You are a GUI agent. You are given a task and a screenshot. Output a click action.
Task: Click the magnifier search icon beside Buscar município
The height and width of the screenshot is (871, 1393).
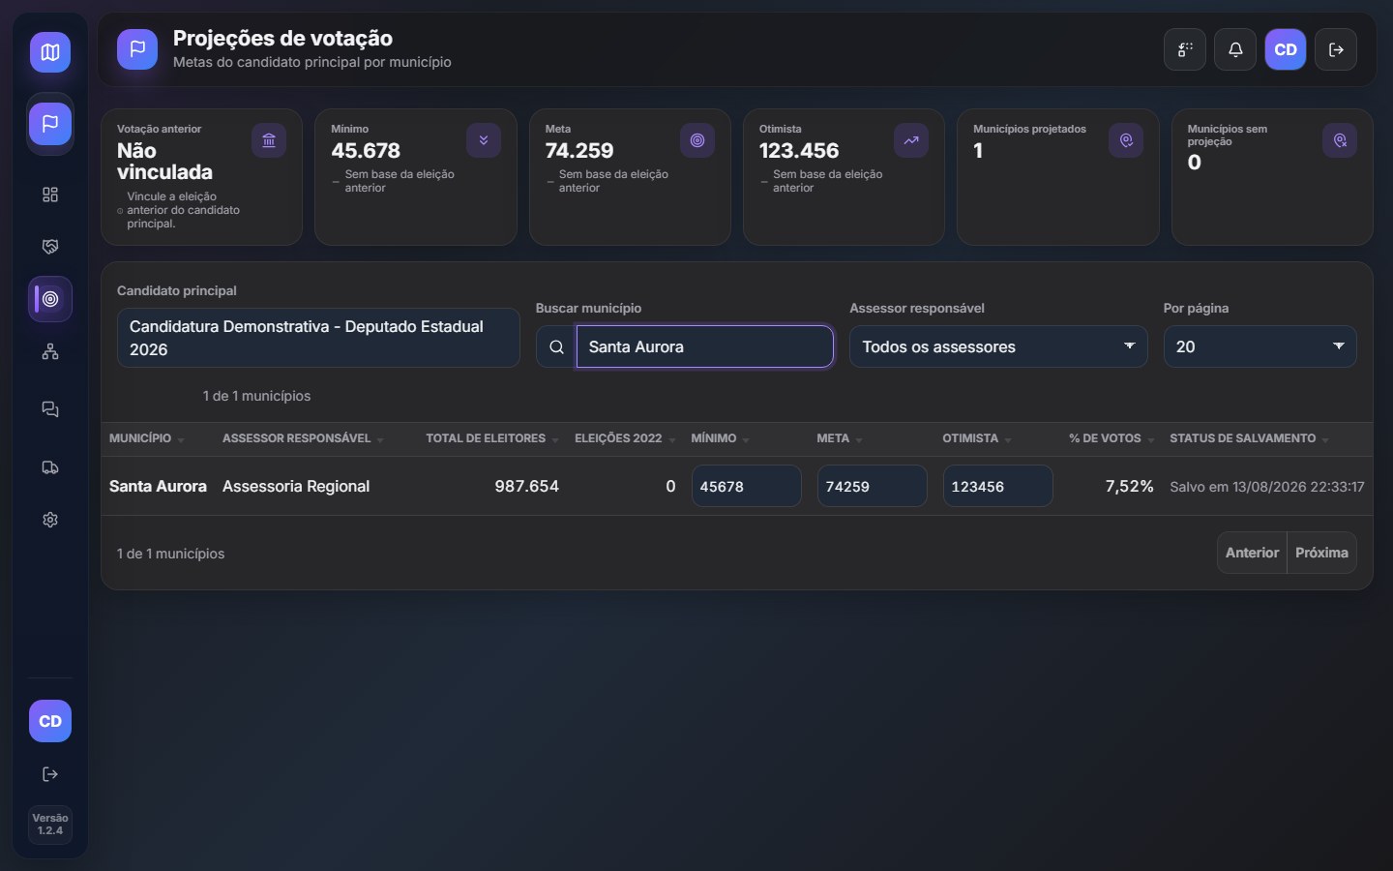pyautogui.click(x=556, y=346)
